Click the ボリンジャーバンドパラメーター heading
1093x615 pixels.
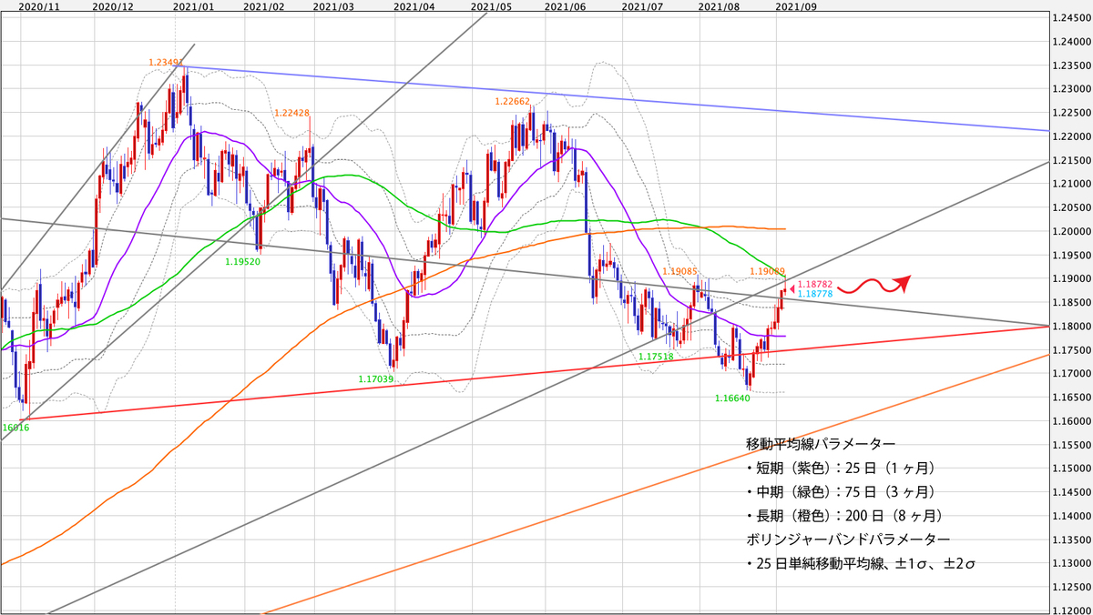[848, 539]
